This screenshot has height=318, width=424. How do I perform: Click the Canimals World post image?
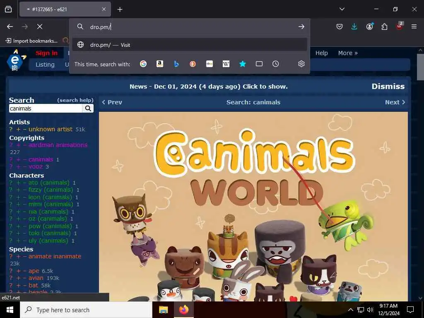point(253,207)
